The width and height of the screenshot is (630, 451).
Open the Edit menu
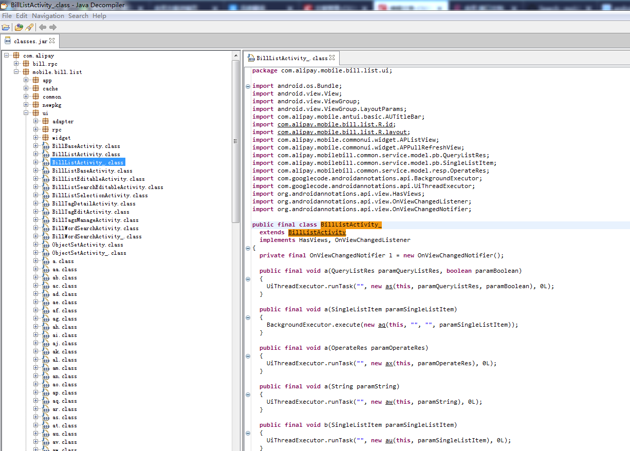22,15
